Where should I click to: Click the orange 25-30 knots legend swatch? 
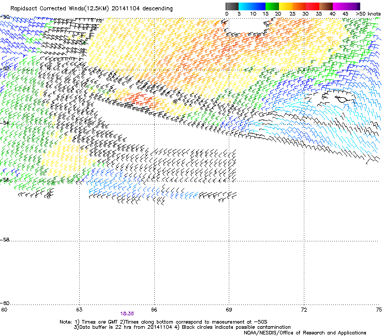pyautogui.click(x=299, y=6)
